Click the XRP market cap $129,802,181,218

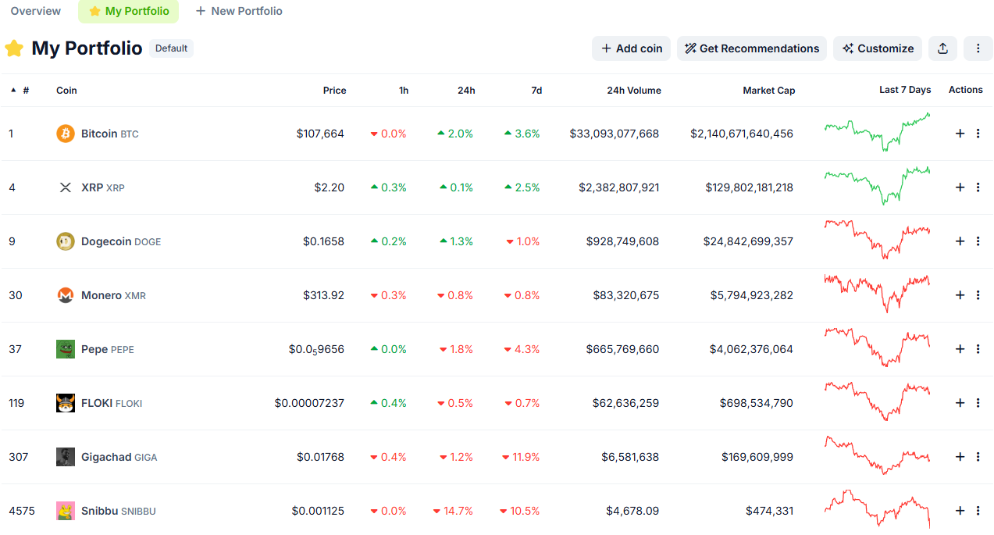(x=750, y=187)
